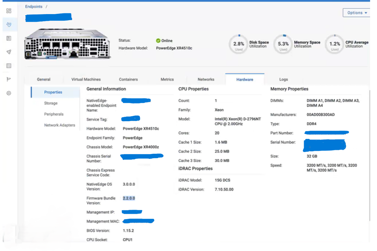This screenshot has width=377, height=251.
Task: Switch to the General tab
Action: [x=44, y=79]
